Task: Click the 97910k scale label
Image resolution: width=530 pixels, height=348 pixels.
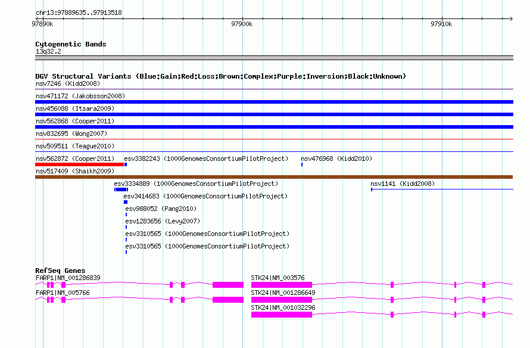Action: [x=441, y=24]
